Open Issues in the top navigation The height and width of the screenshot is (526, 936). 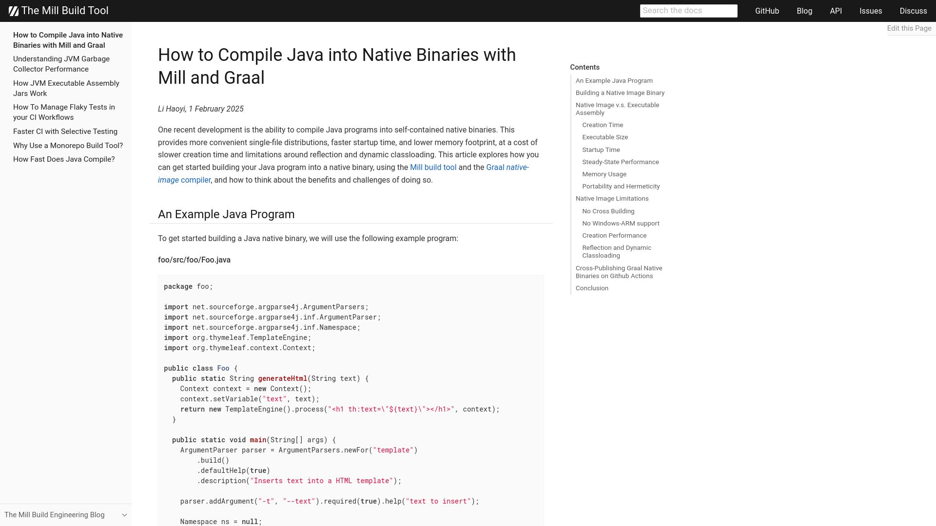(871, 11)
